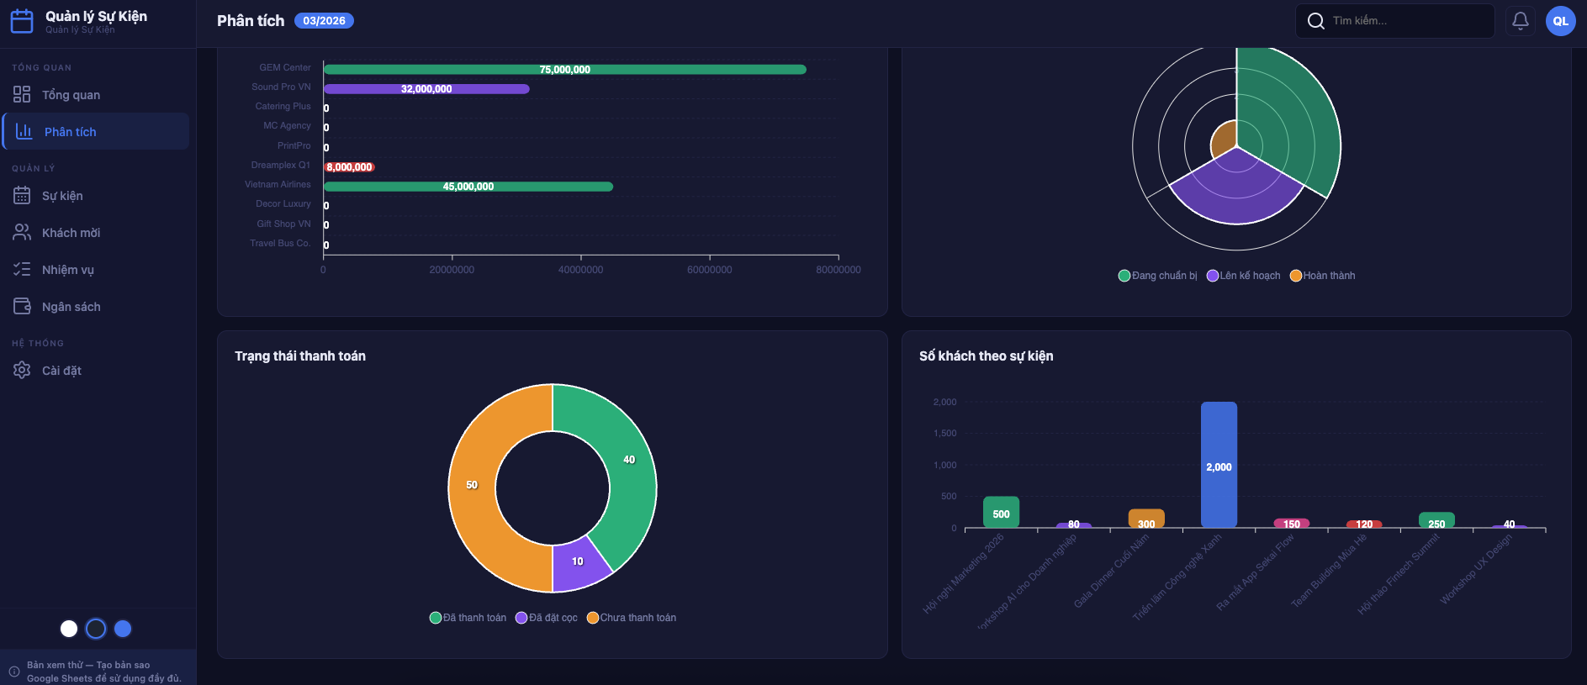Screen dimensions: 1587x685
Task: Click the notification bell icon
Action: [1520, 21]
